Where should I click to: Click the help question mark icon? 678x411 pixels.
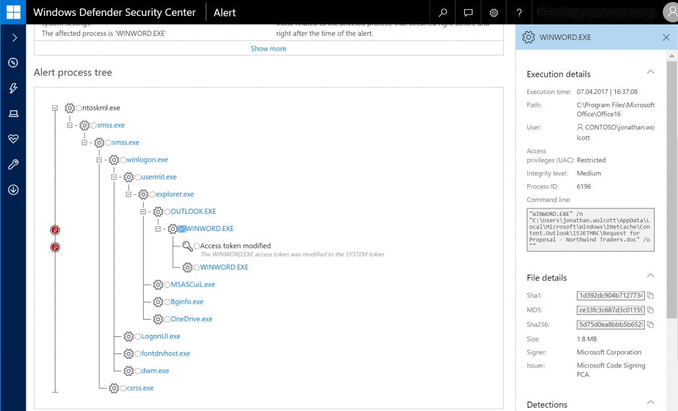tap(519, 13)
